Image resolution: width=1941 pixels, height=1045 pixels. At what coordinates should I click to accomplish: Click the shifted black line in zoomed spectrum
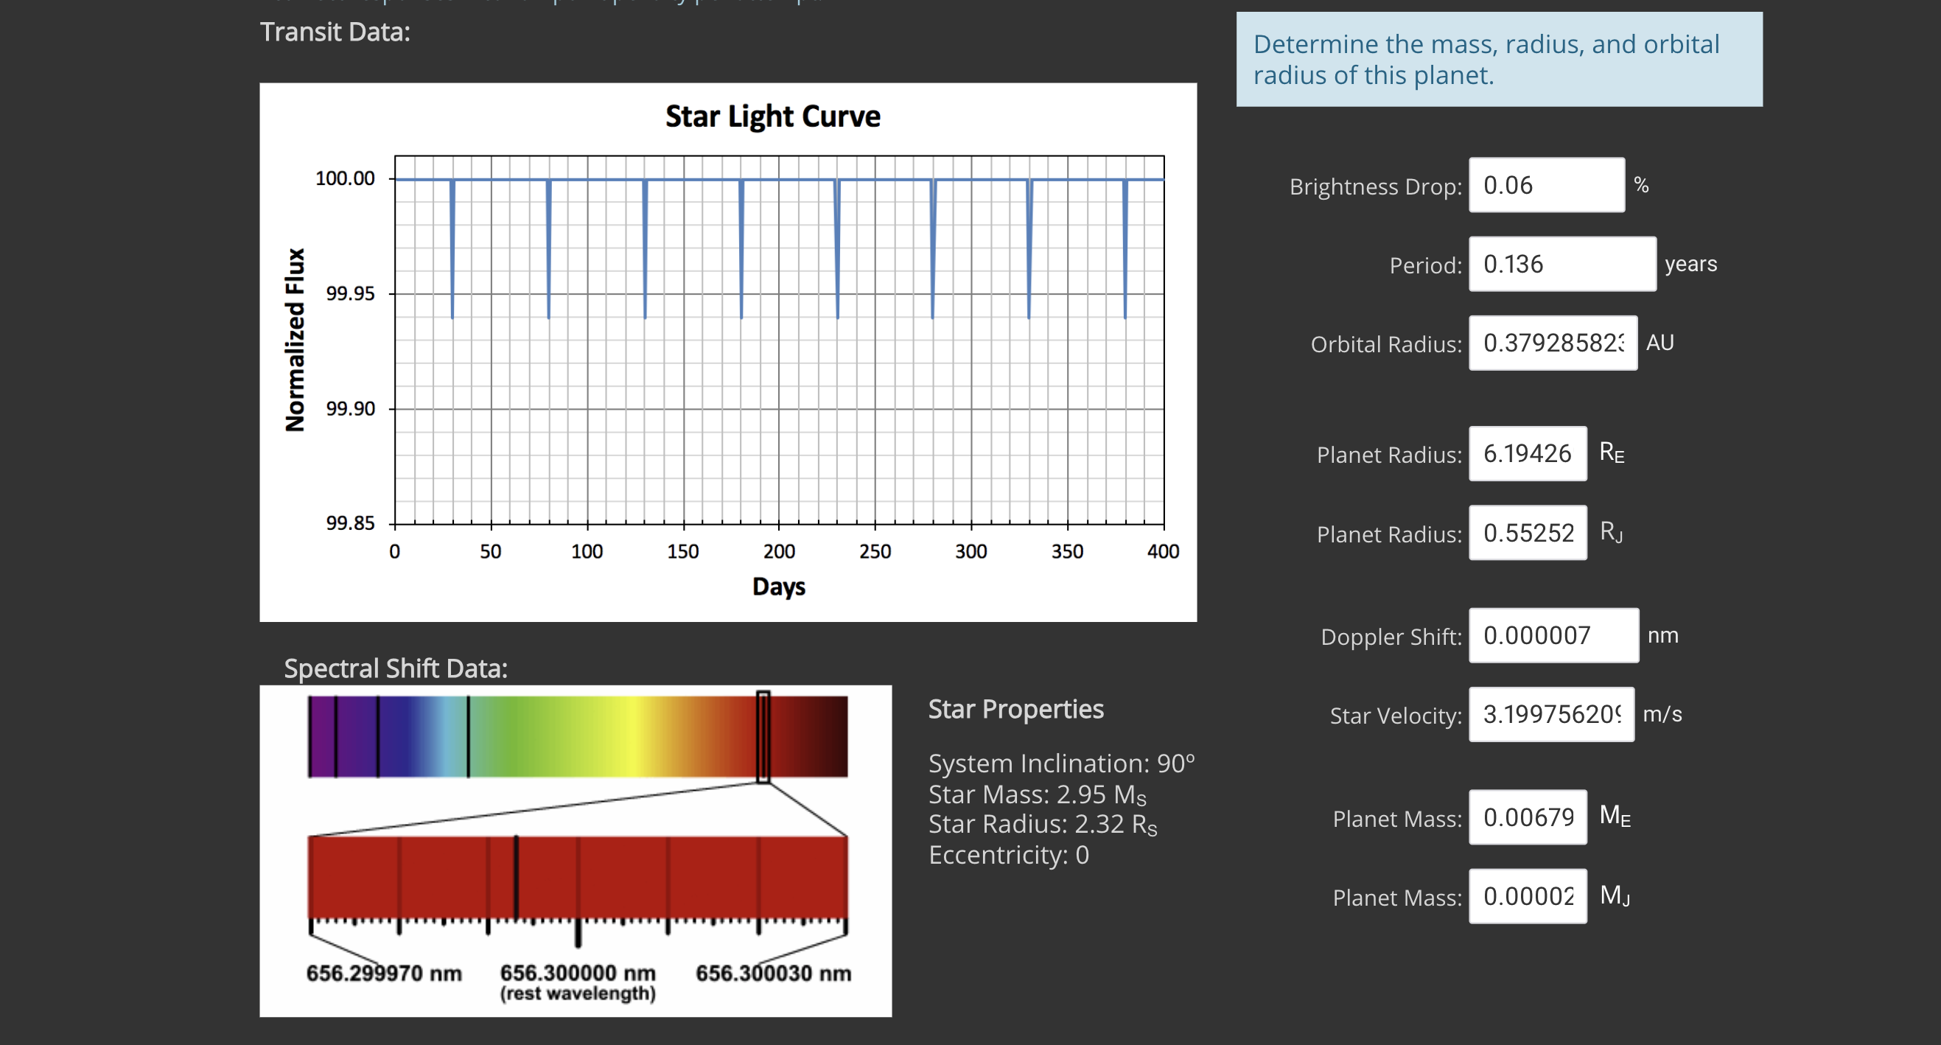(x=516, y=878)
